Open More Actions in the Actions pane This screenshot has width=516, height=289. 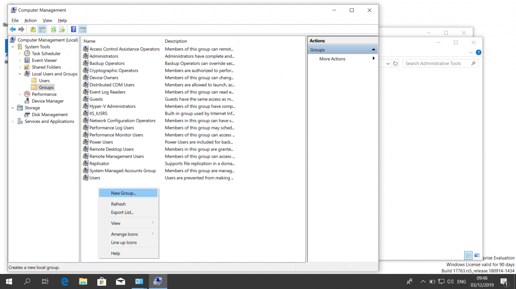pyautogui.click(x=343, y=59)
